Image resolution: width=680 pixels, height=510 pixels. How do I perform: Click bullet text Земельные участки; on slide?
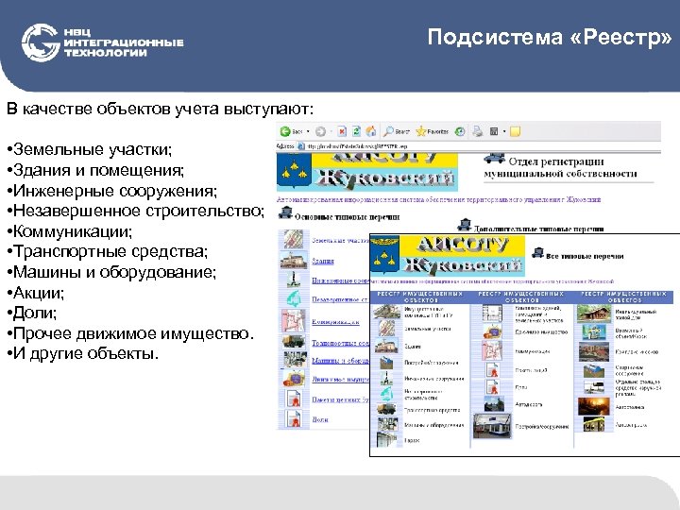(x=90, y=149)
